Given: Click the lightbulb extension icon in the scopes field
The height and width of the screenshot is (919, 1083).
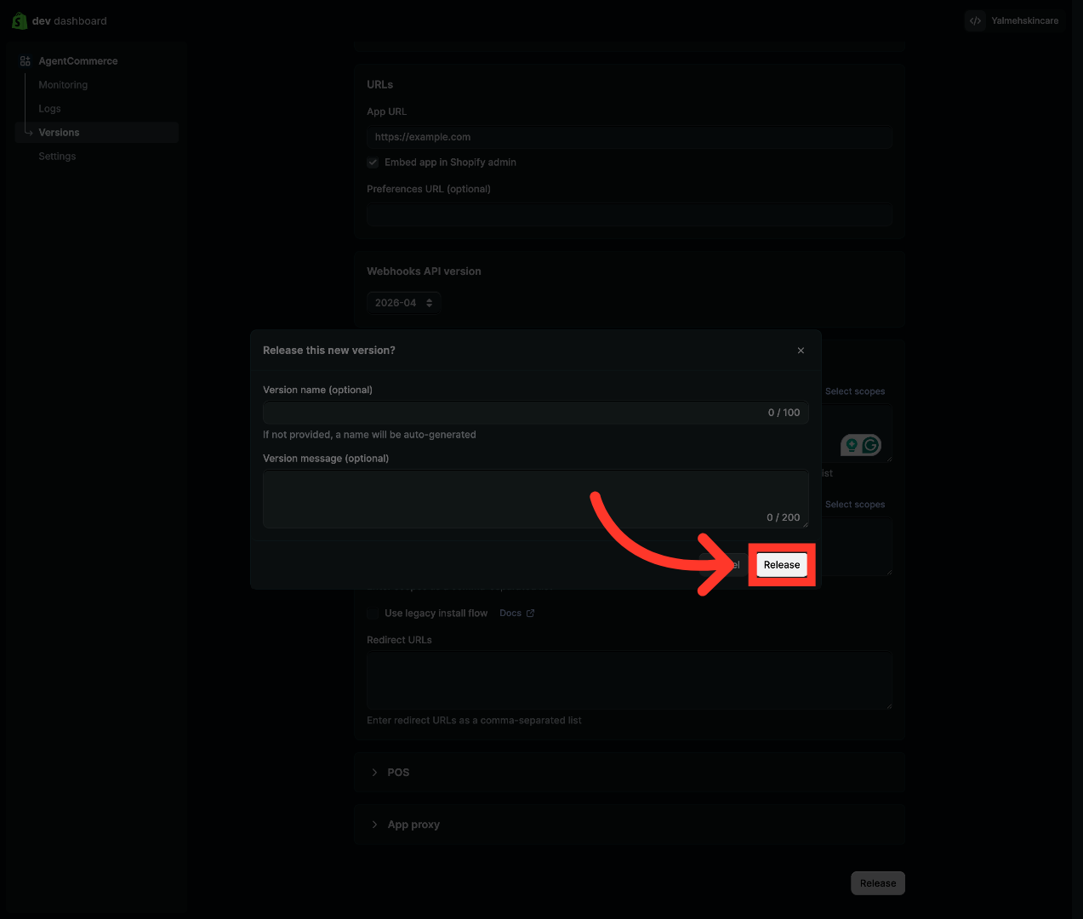Looking at the screenshot, I should click(x=852, y=445).
